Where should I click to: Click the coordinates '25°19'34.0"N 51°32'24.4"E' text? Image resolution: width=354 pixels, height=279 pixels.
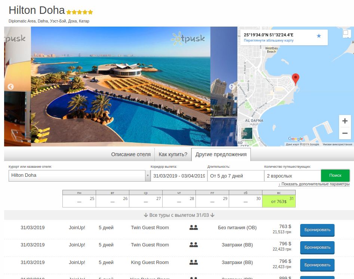[x=268, y=35]
